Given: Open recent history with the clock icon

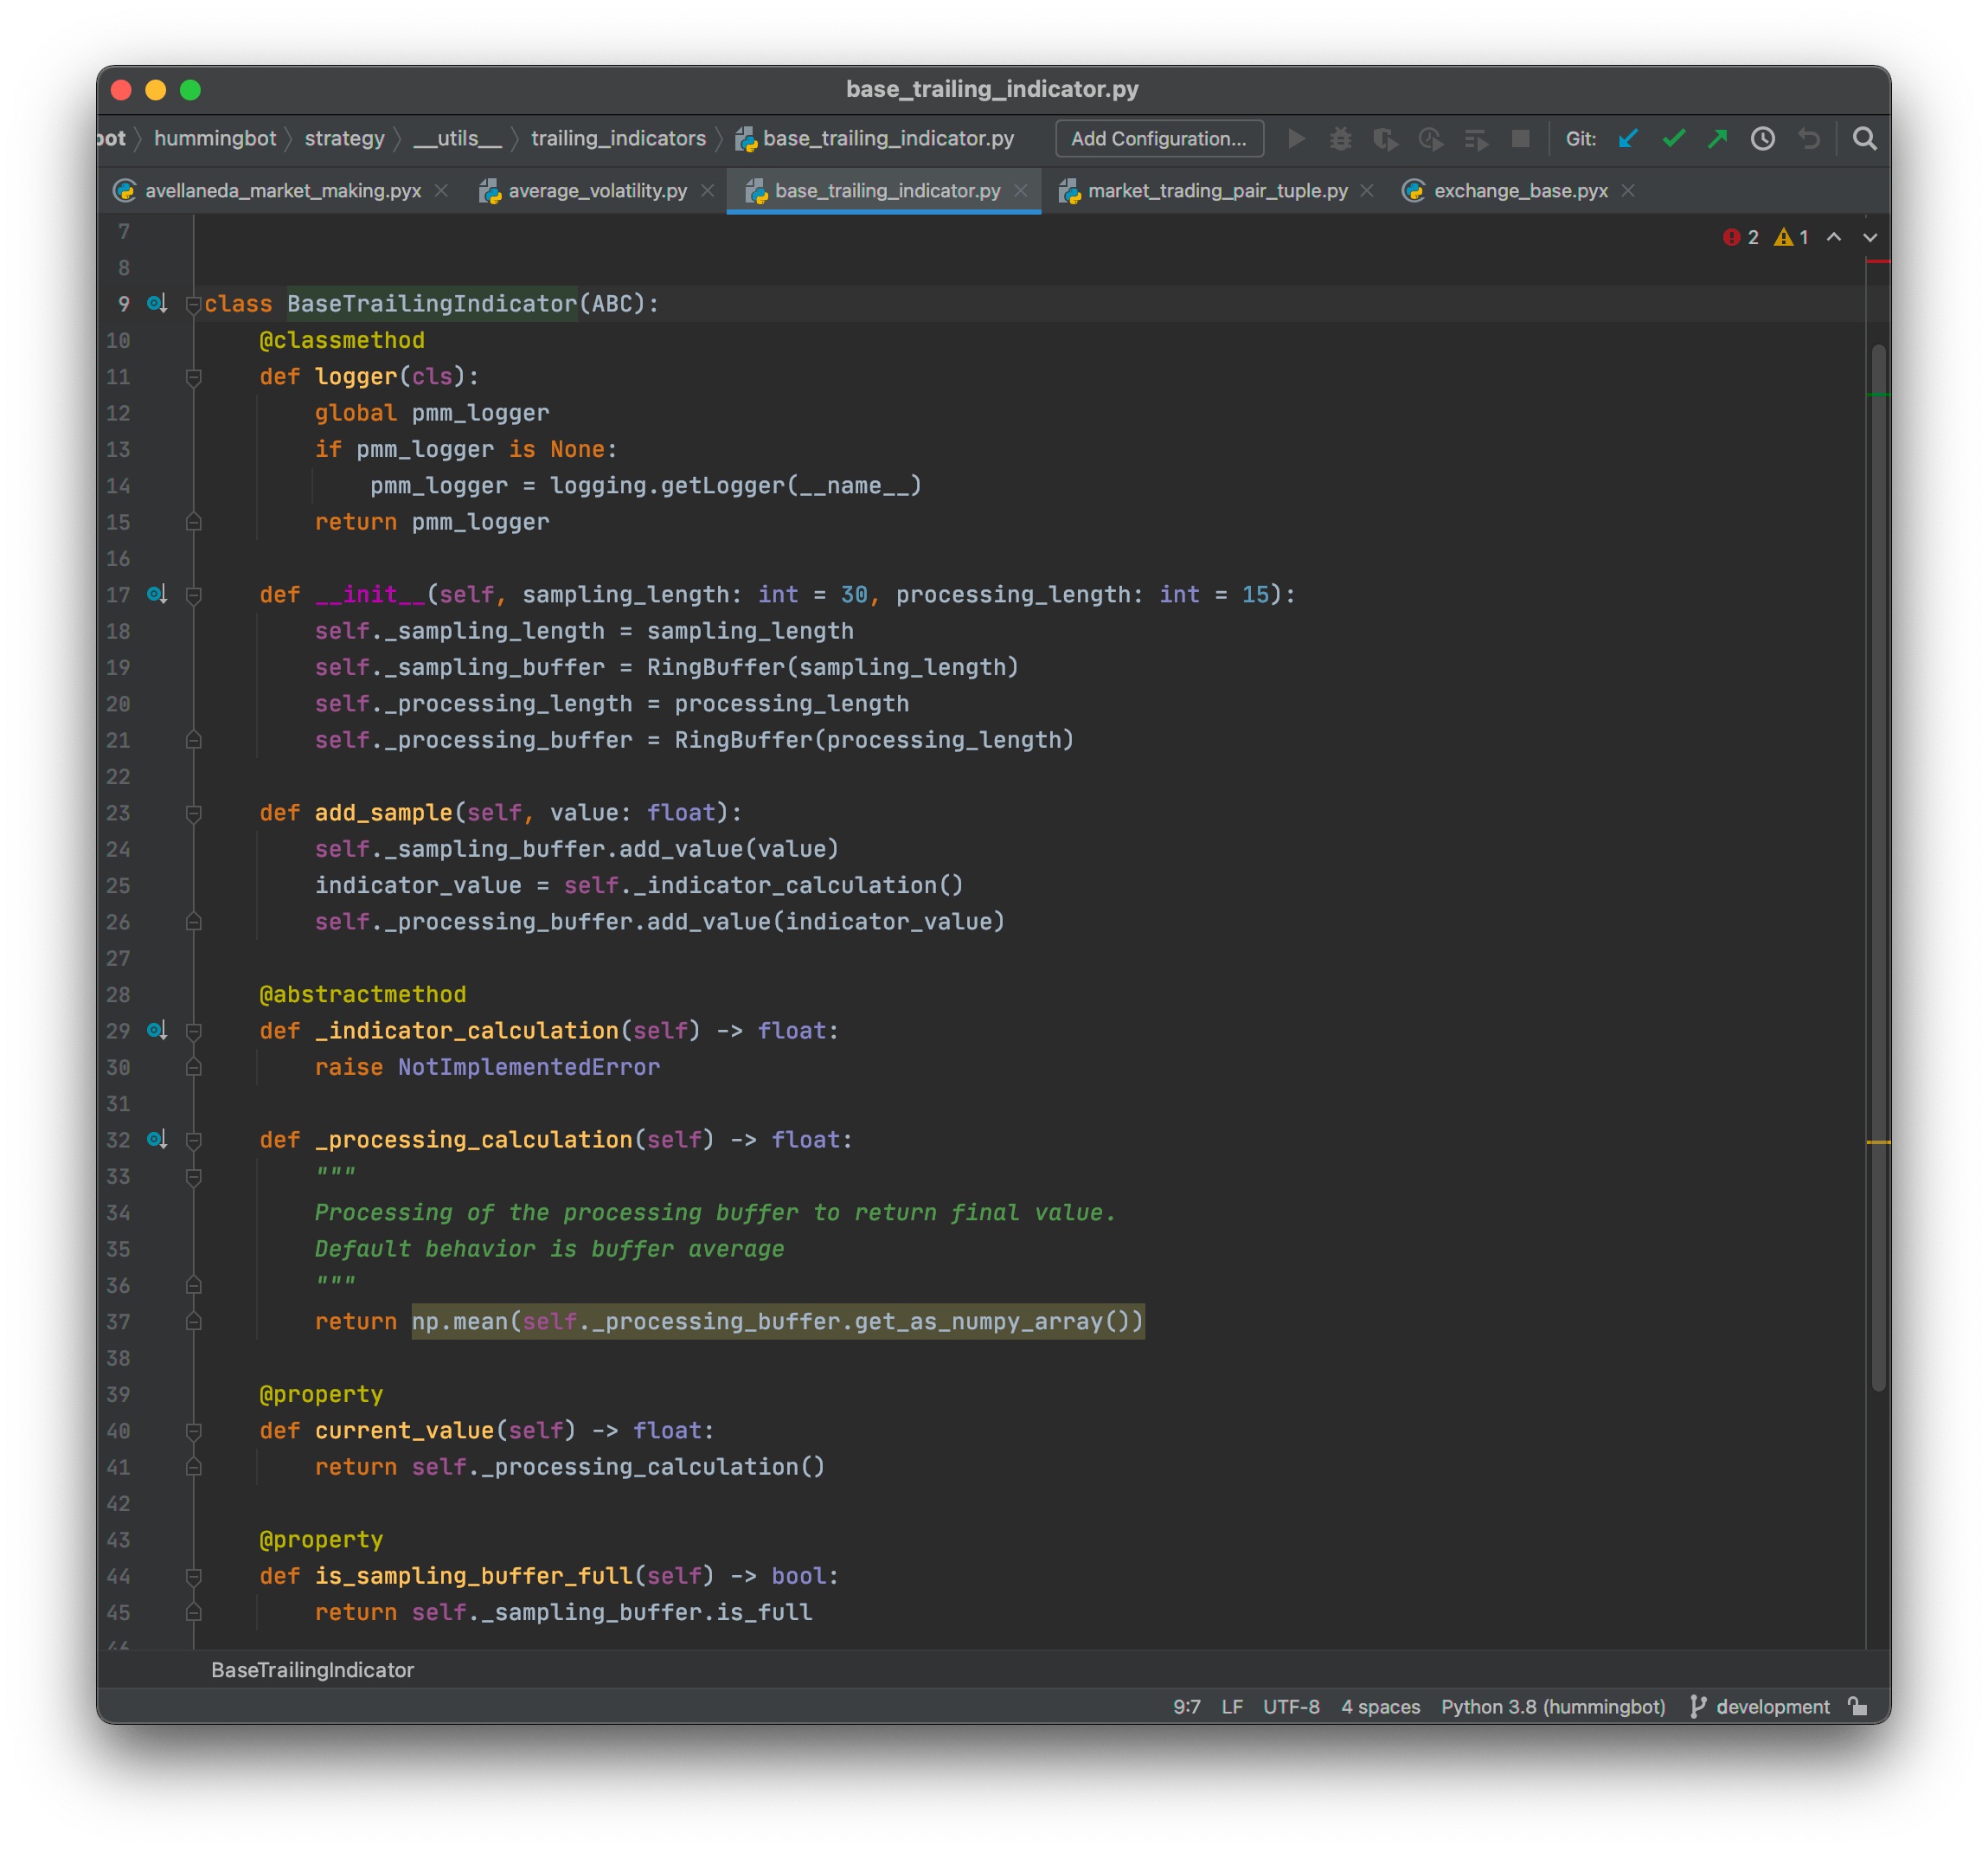Looking at the screenshot, I should (x=1764, y=139).
